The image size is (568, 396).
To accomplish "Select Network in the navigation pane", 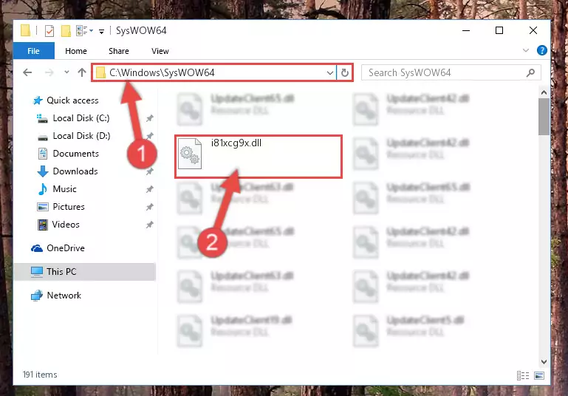I will coord(64,296).
